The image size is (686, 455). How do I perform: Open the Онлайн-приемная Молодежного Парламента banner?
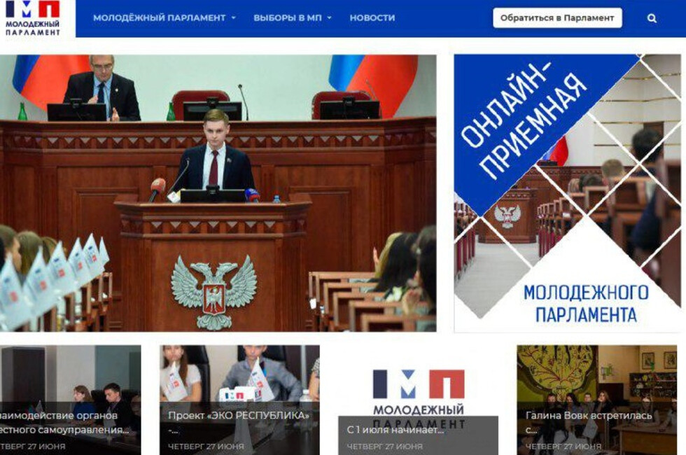click(x=568, y=193)
